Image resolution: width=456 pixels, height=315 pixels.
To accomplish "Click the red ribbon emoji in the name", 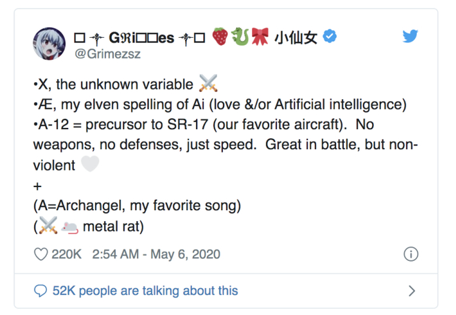I will 261,37.
